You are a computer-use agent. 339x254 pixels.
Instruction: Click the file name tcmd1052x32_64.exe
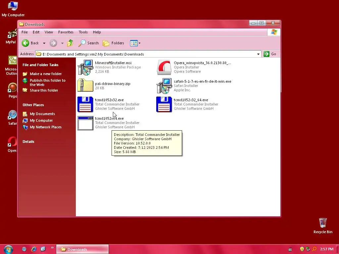click(x=191, y=100)
